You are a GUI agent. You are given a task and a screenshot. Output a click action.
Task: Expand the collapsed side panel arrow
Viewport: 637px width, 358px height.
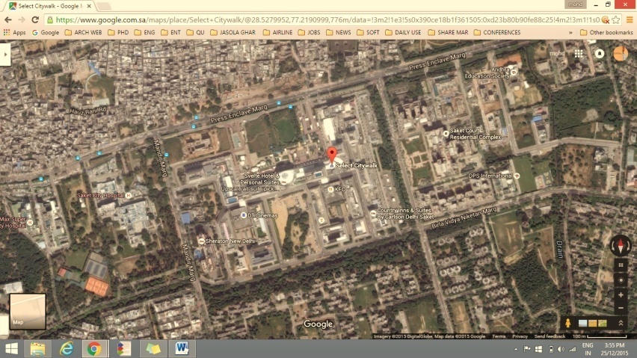tap(4, 53)
